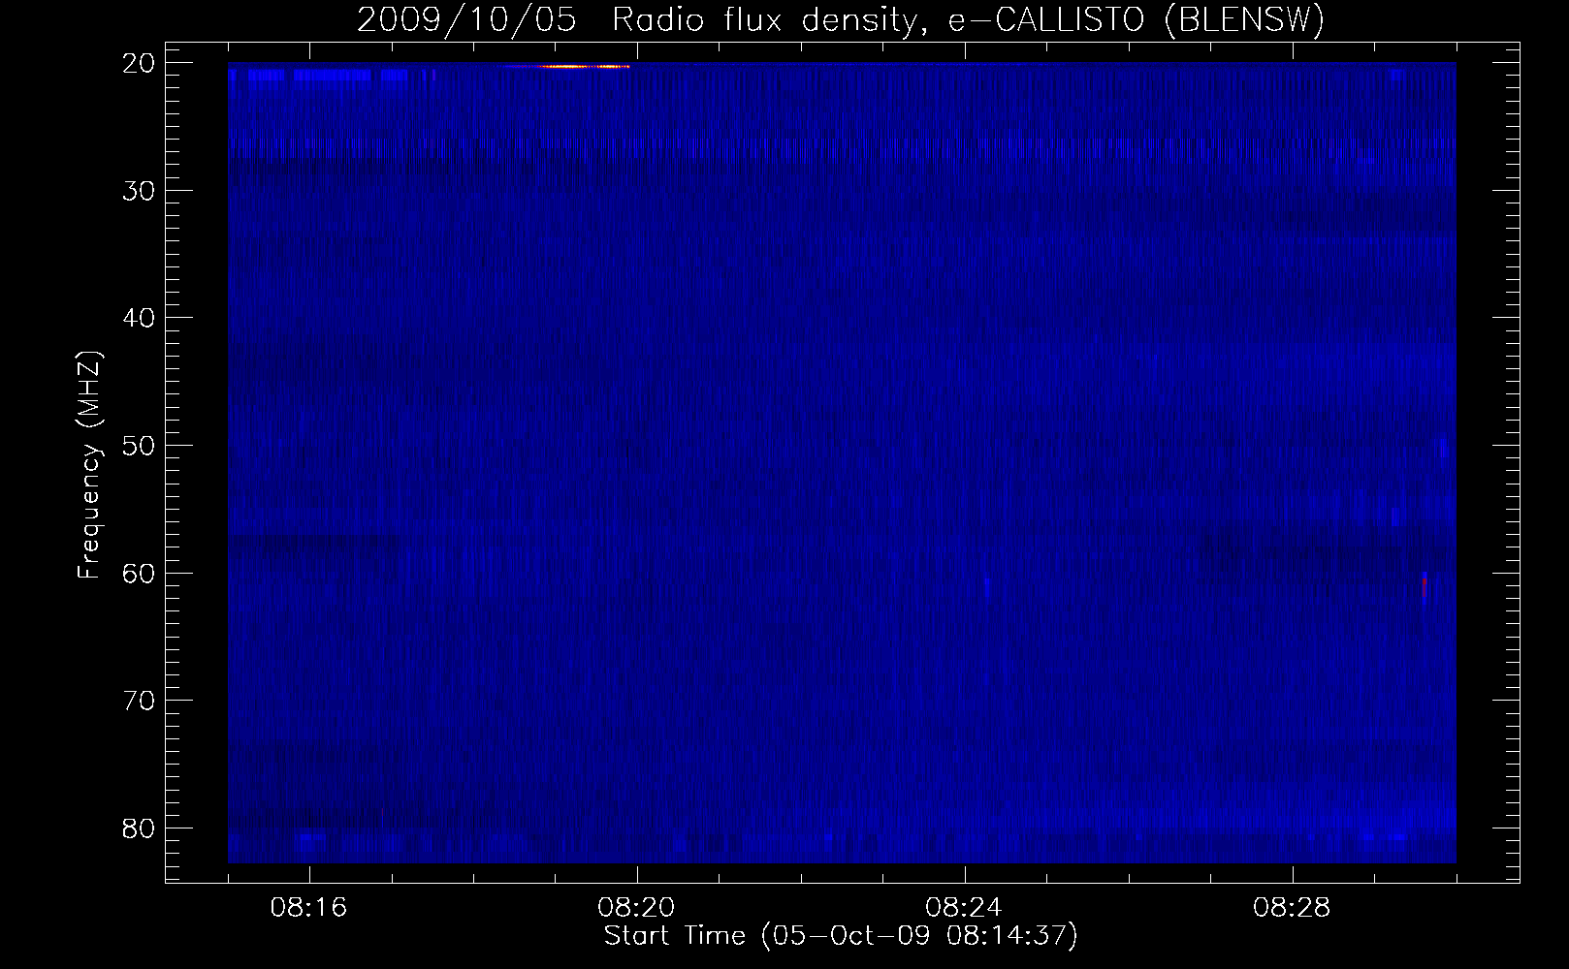Image resolution: width=1569 pixels, height=969 pixels.
Task: Click the 60 MHz frequency tick label
Action: coord(141,573)
